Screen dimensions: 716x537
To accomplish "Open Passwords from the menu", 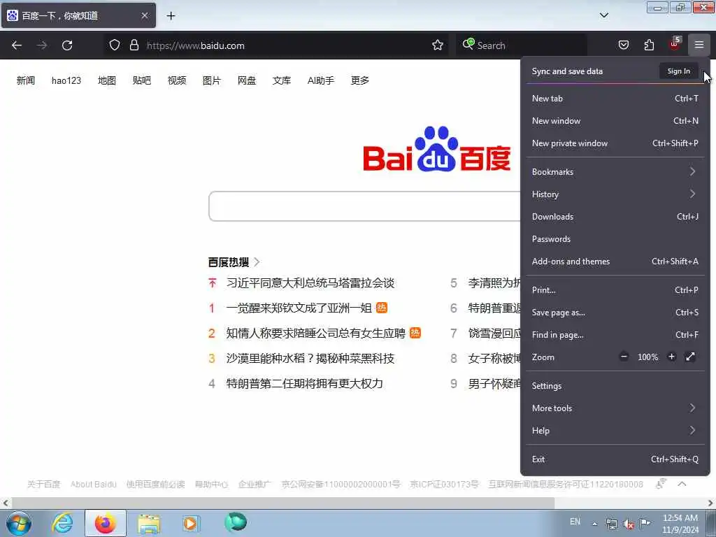I will point(615,239).
